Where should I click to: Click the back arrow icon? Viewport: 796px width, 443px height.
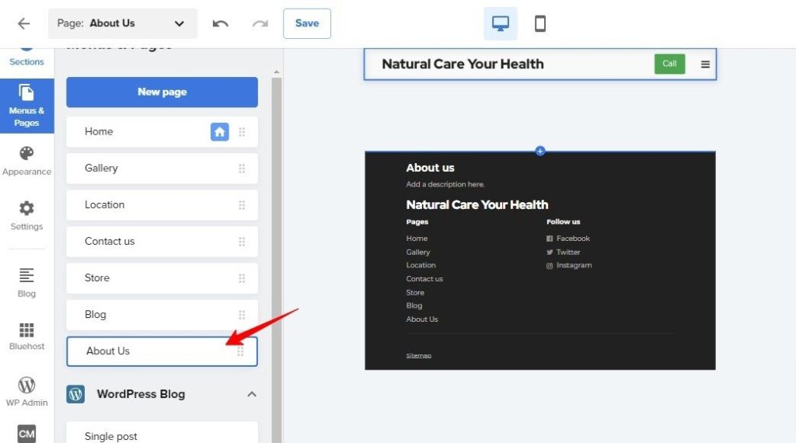[23, 23]
